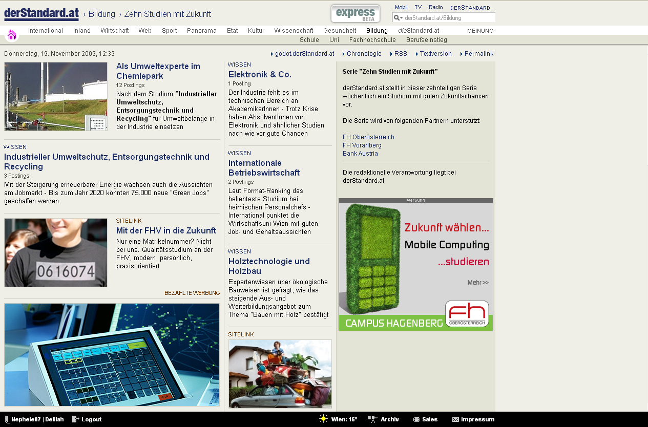Click the touchscreen console image
The width and height of the screenshot is (648, 427).
112,355
